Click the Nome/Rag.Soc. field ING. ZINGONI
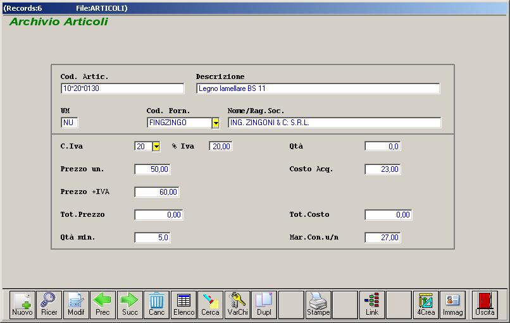510x323 pixels. 334,123
